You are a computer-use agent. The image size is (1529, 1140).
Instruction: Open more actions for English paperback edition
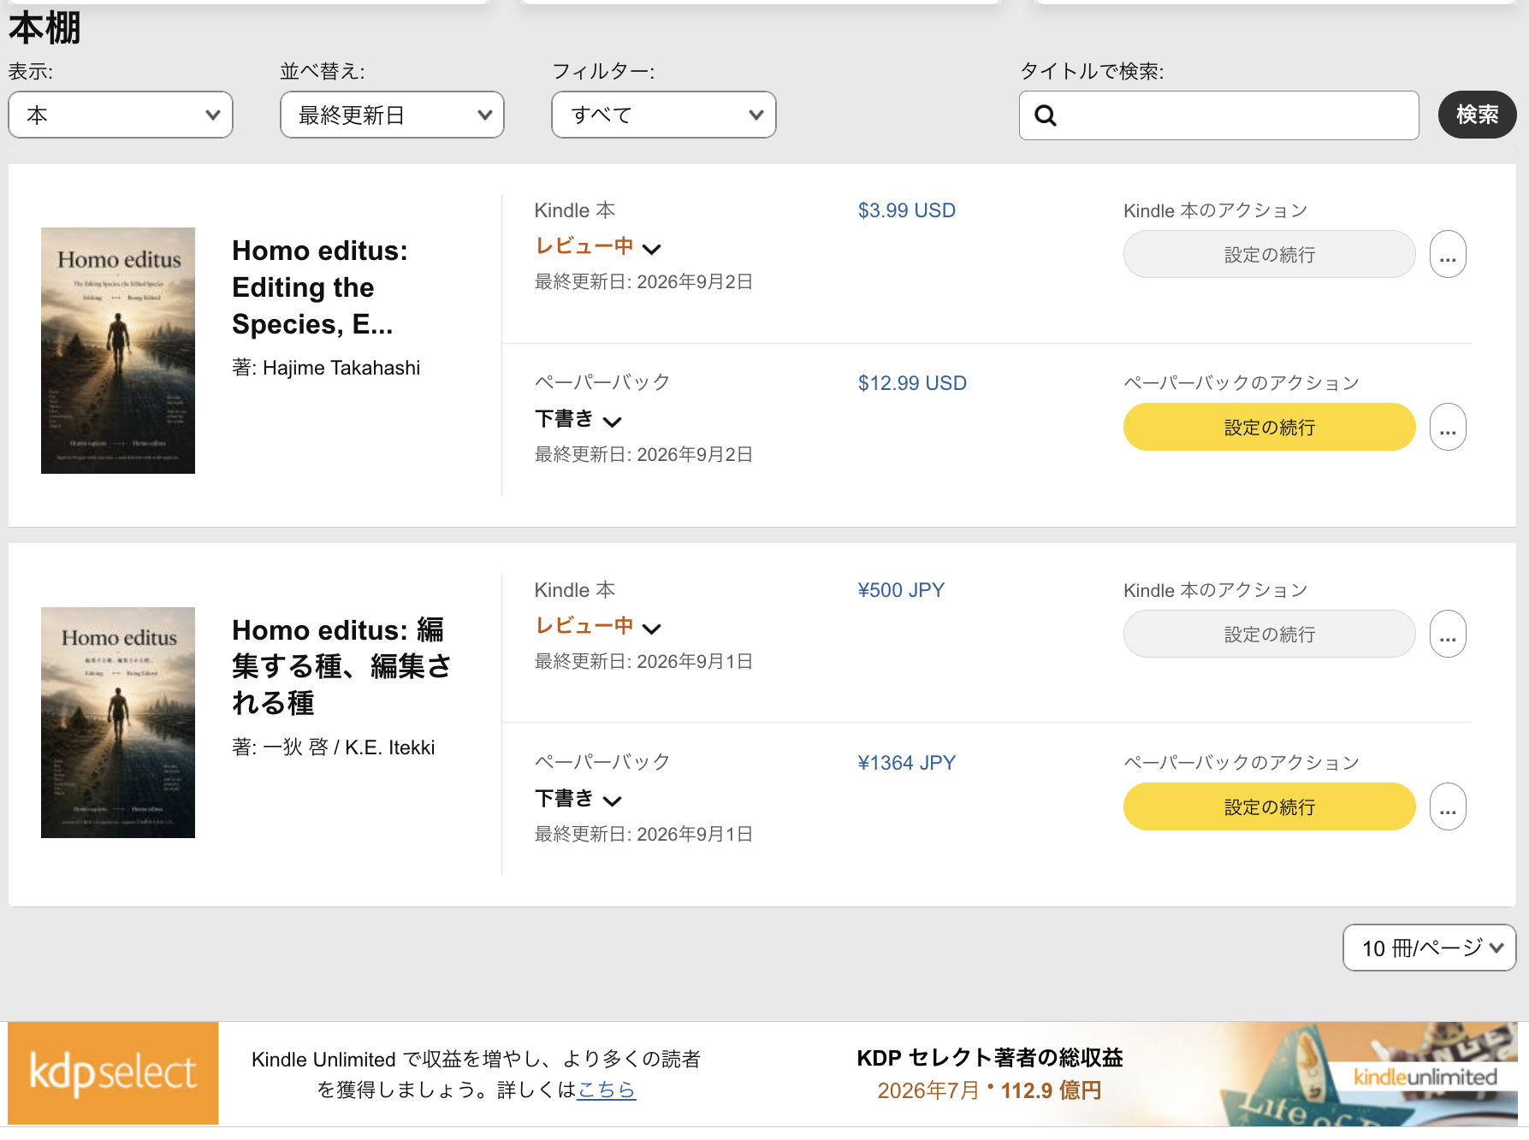(x=1448, y=427)
